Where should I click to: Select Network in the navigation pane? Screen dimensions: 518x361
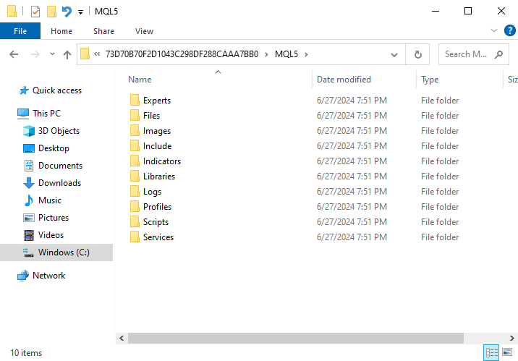click(x=48, y=276)
